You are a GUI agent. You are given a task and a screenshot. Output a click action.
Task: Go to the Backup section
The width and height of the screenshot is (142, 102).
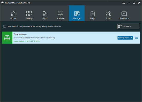[x=29, y=15]
